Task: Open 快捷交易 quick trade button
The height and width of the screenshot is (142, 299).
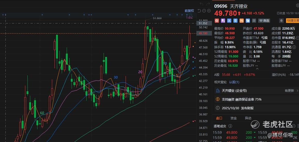Action: point(292,21)
